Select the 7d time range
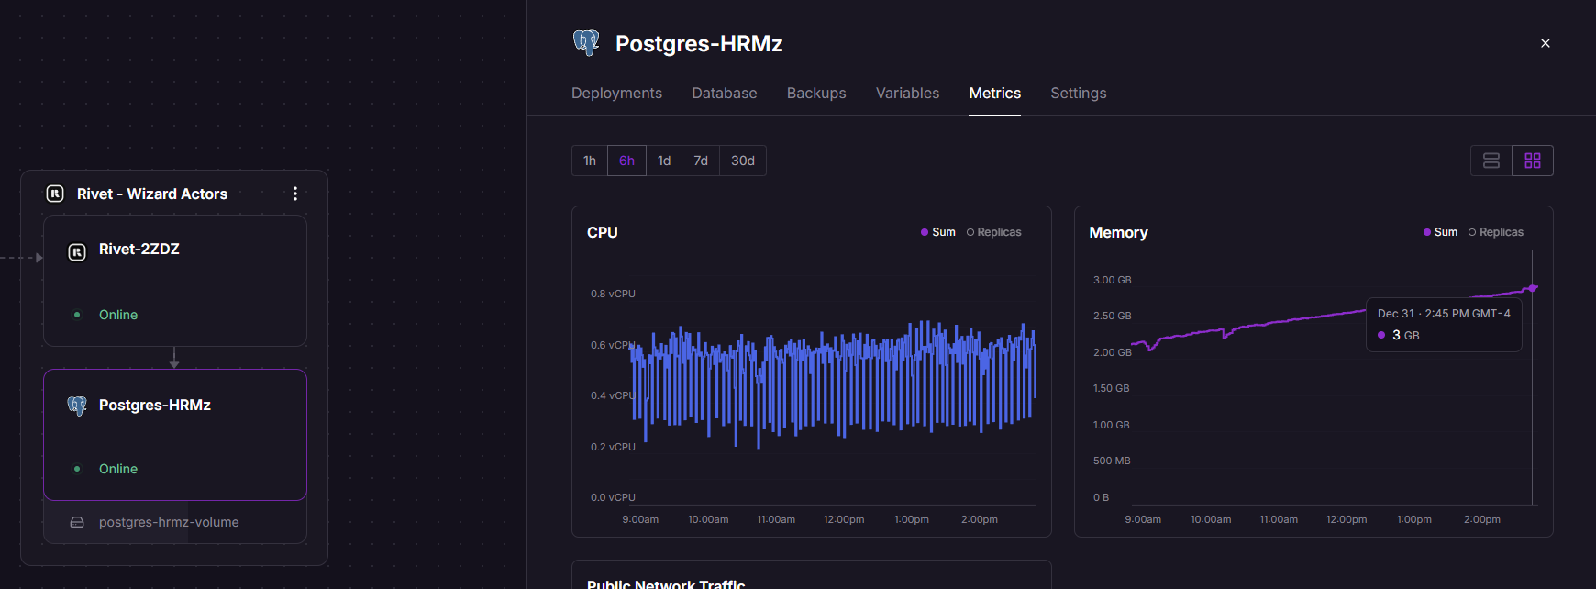1596x589 pixels. point(701,161)
